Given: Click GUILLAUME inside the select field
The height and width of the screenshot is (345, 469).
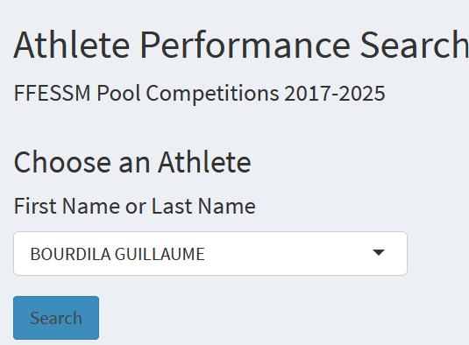Looking at the screenshot, I should (160, 254).
